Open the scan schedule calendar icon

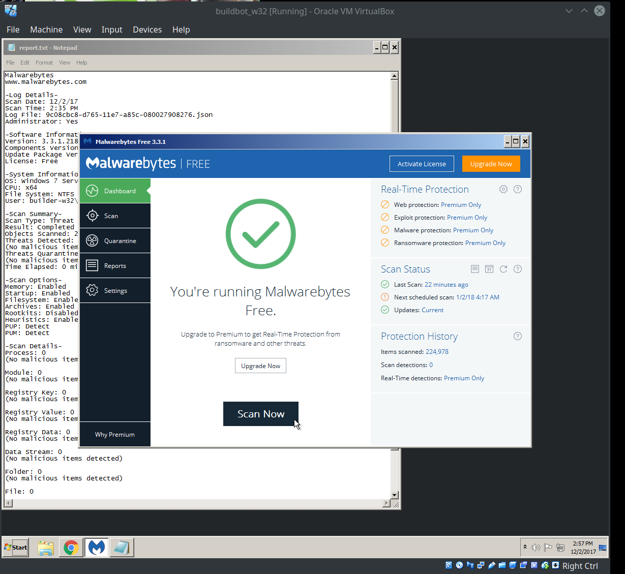(x=489, y=269)
